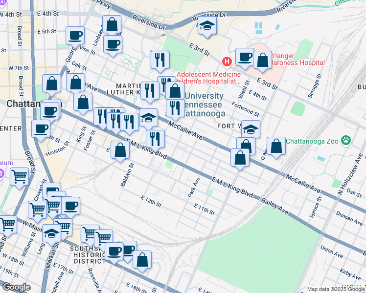Viewport: 366px width, 293px height.
Task: Select graduation cap marker on McCallie Ave
Action: point(148,118)
